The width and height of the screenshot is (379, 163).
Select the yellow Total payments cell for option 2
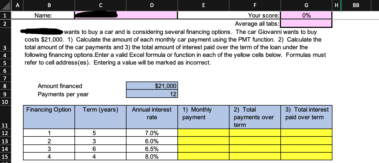(x=255, y=141)
